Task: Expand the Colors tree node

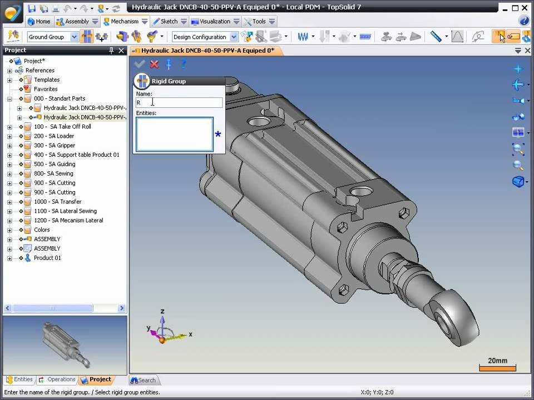Action: [9, 230]
